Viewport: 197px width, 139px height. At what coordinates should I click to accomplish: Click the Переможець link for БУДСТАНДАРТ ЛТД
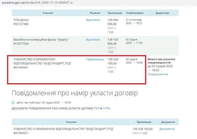[95, 59]
